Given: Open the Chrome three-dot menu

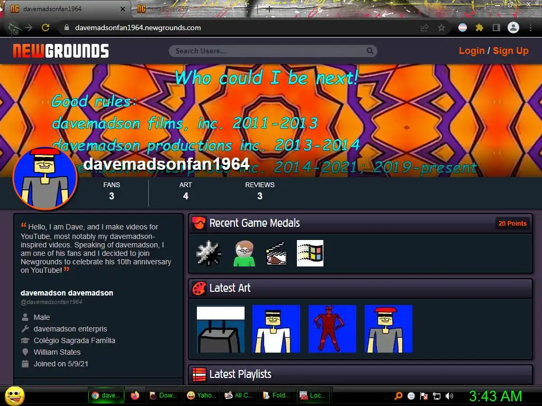Looking at the screenshot, I should pos(530,27).
